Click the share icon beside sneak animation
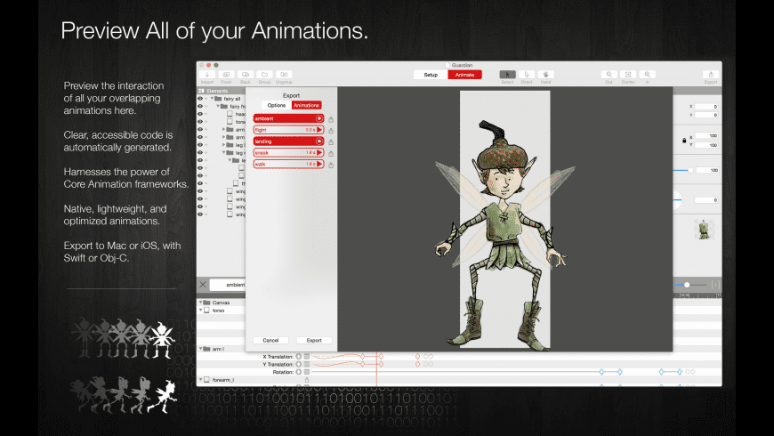The image size is (774, 436). coord(331,153)
